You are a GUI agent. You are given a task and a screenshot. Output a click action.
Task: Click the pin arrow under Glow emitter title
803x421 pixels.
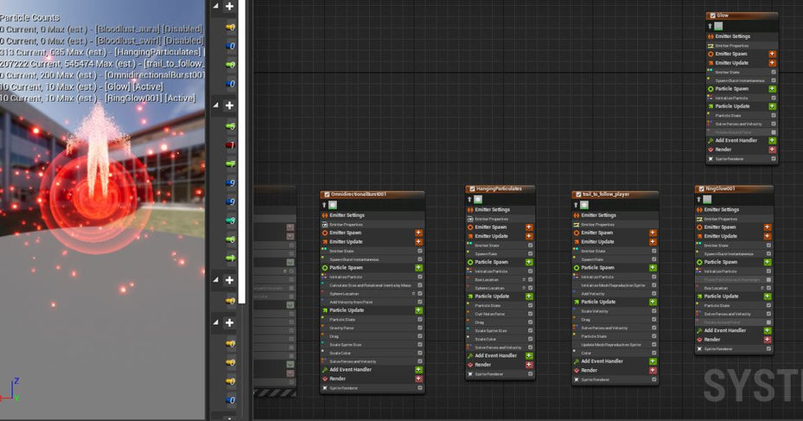click(710, 26)
